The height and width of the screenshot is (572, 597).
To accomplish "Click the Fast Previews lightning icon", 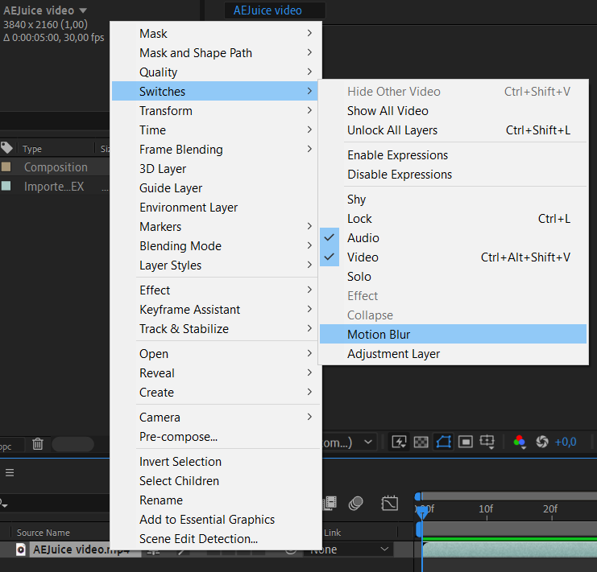I will pyautogui.click(x=399, y=442).
